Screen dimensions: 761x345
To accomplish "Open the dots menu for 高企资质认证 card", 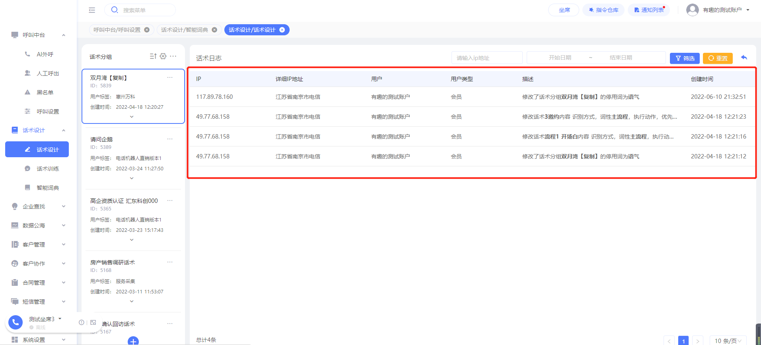I will click(x=170, y=200).
